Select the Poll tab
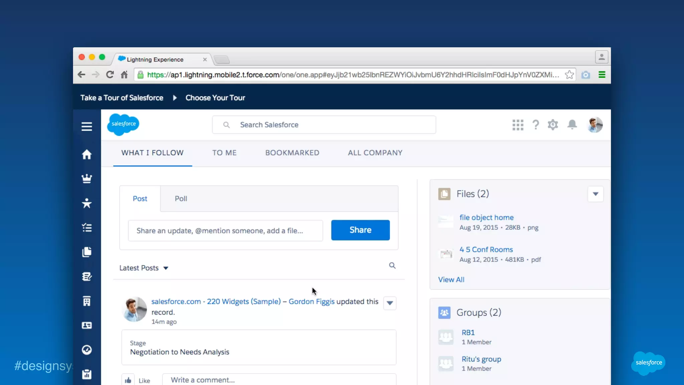 181,199
